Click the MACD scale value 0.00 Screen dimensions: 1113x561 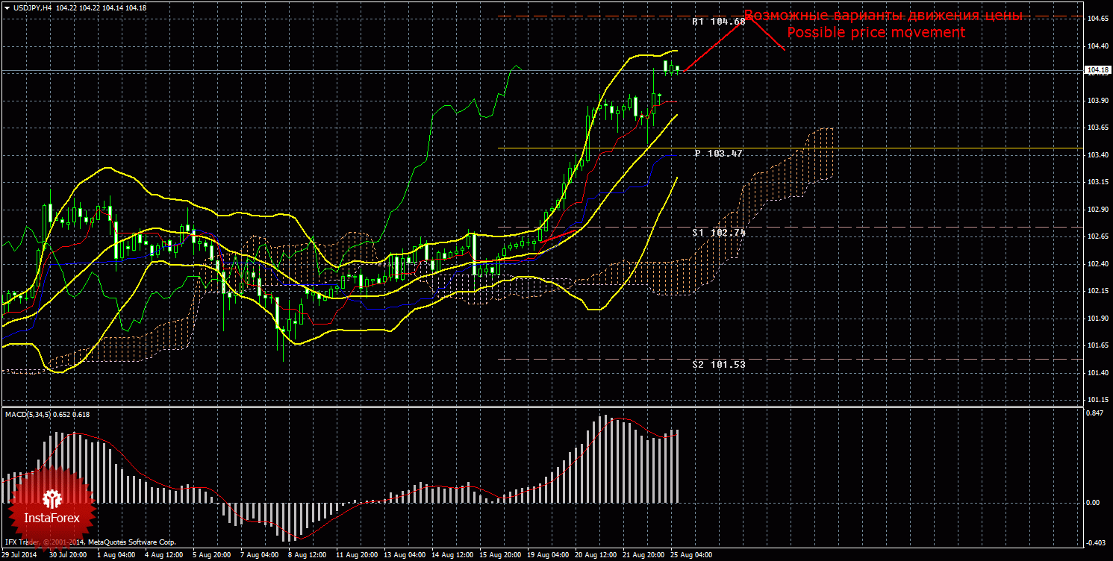coord(1094,502)
